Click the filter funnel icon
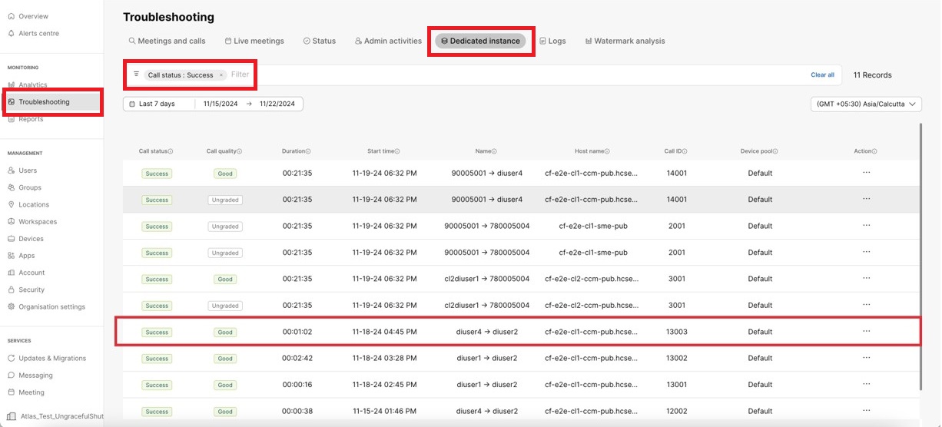Image resolution: width=942 pixels, height=427 pixels. (x=136, y=74)
